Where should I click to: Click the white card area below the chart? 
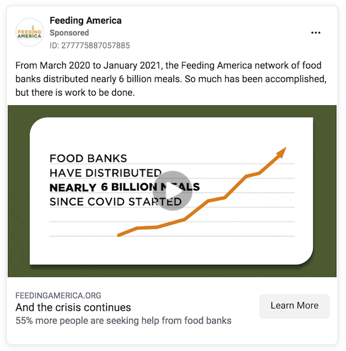click(172, 251)
